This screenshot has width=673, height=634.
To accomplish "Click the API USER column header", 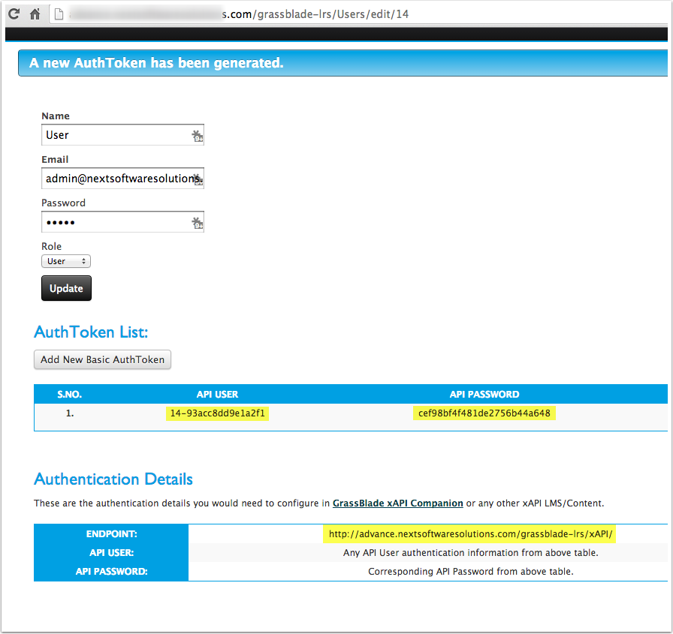I will pos(217,394).
